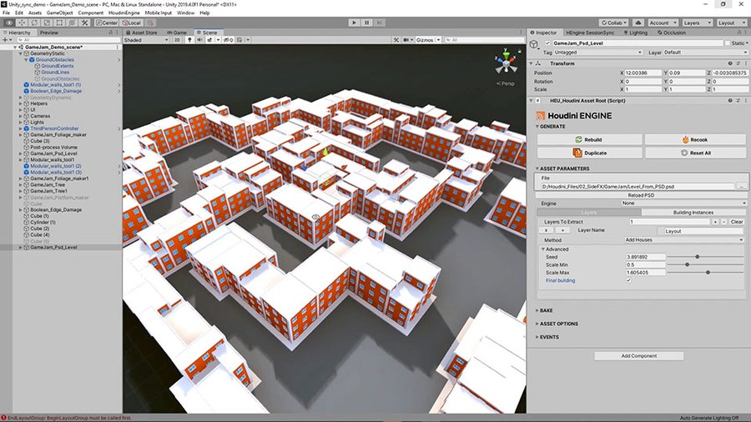Toggle scene effects icon

point(209,40)
